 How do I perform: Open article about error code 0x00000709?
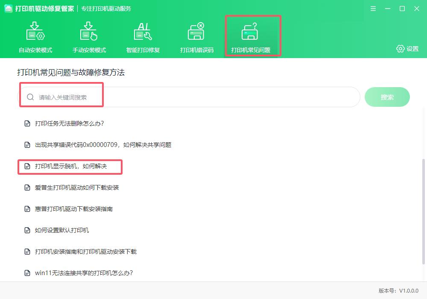pyautogui.click(x=103, y=145)
